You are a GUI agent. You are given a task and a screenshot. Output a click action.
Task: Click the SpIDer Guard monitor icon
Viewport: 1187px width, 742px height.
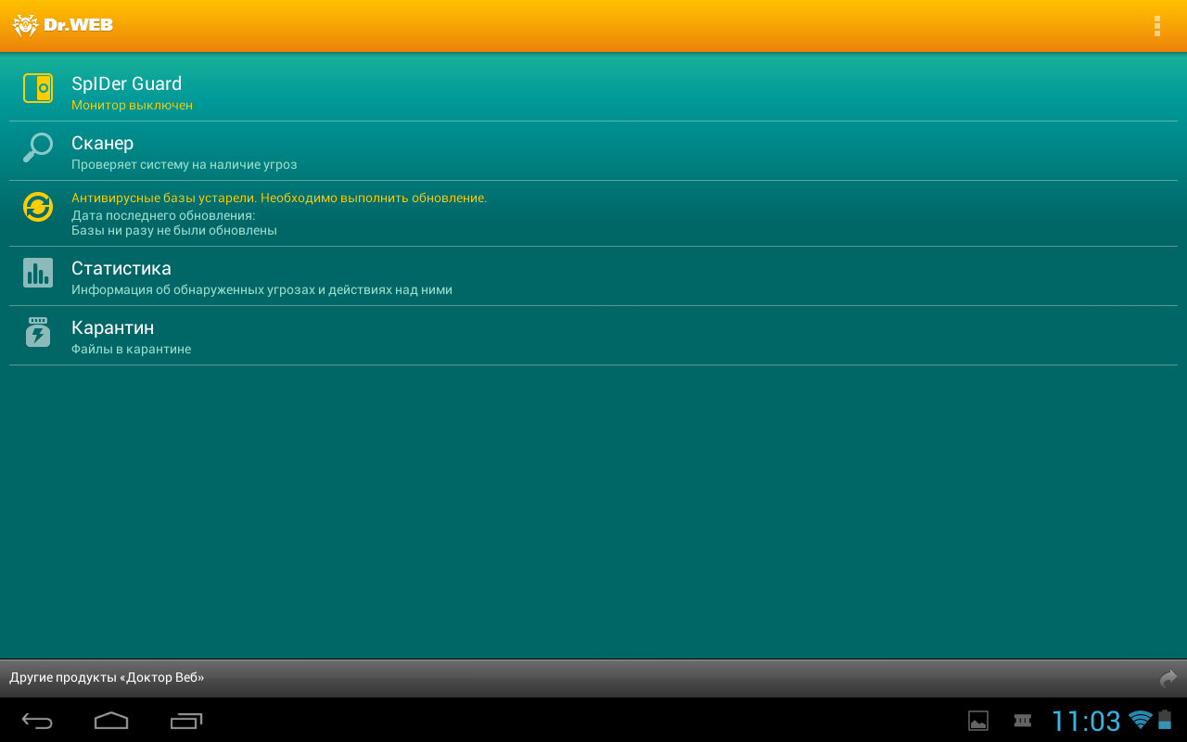click(x=38, y=88)
